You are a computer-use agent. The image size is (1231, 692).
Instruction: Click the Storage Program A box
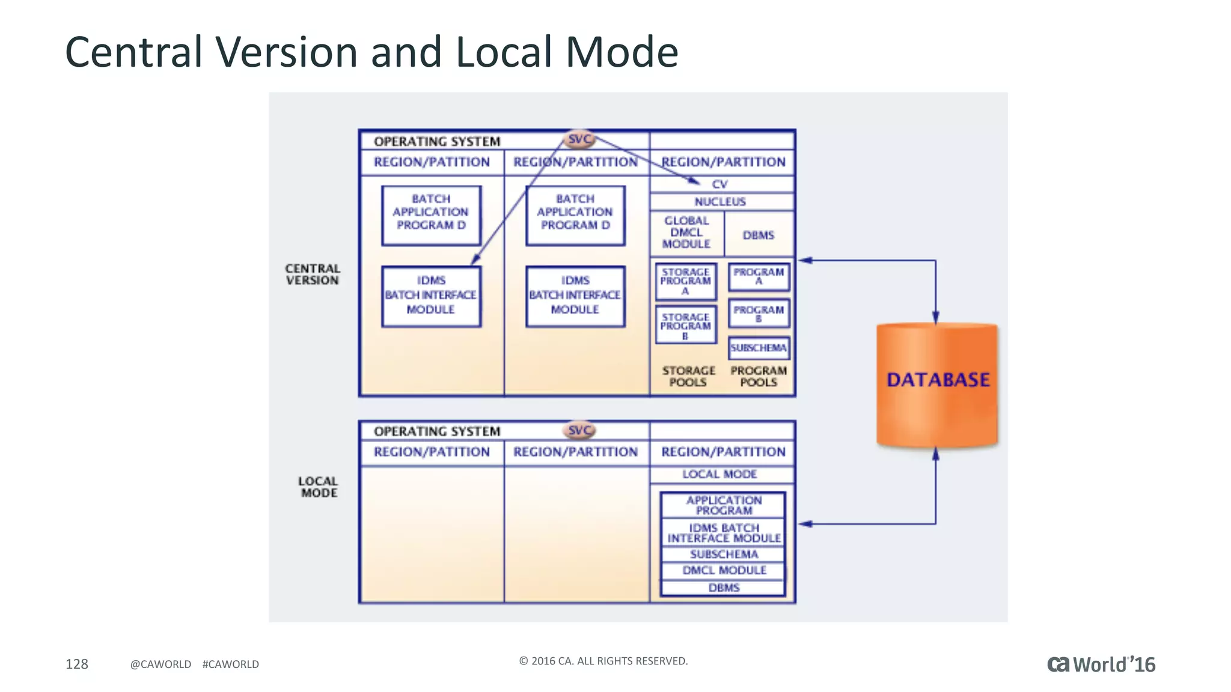(686, 281)
